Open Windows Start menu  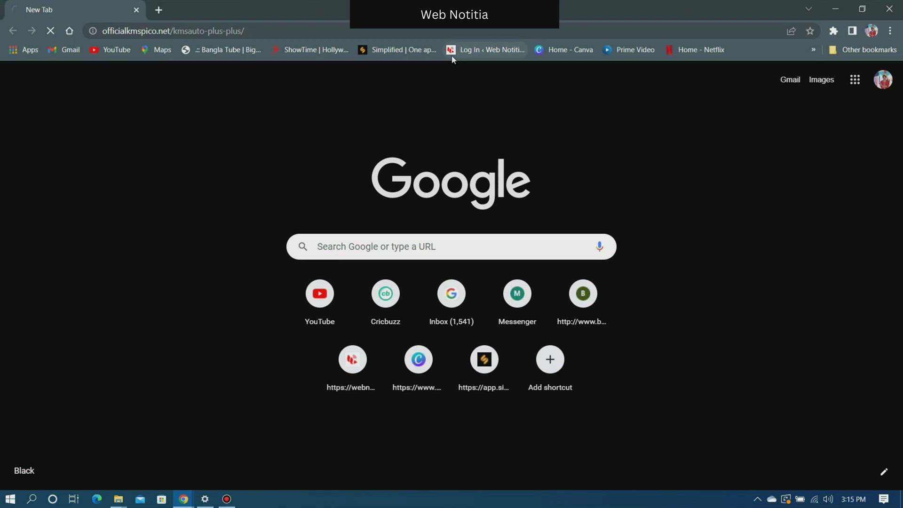[10, 499]
